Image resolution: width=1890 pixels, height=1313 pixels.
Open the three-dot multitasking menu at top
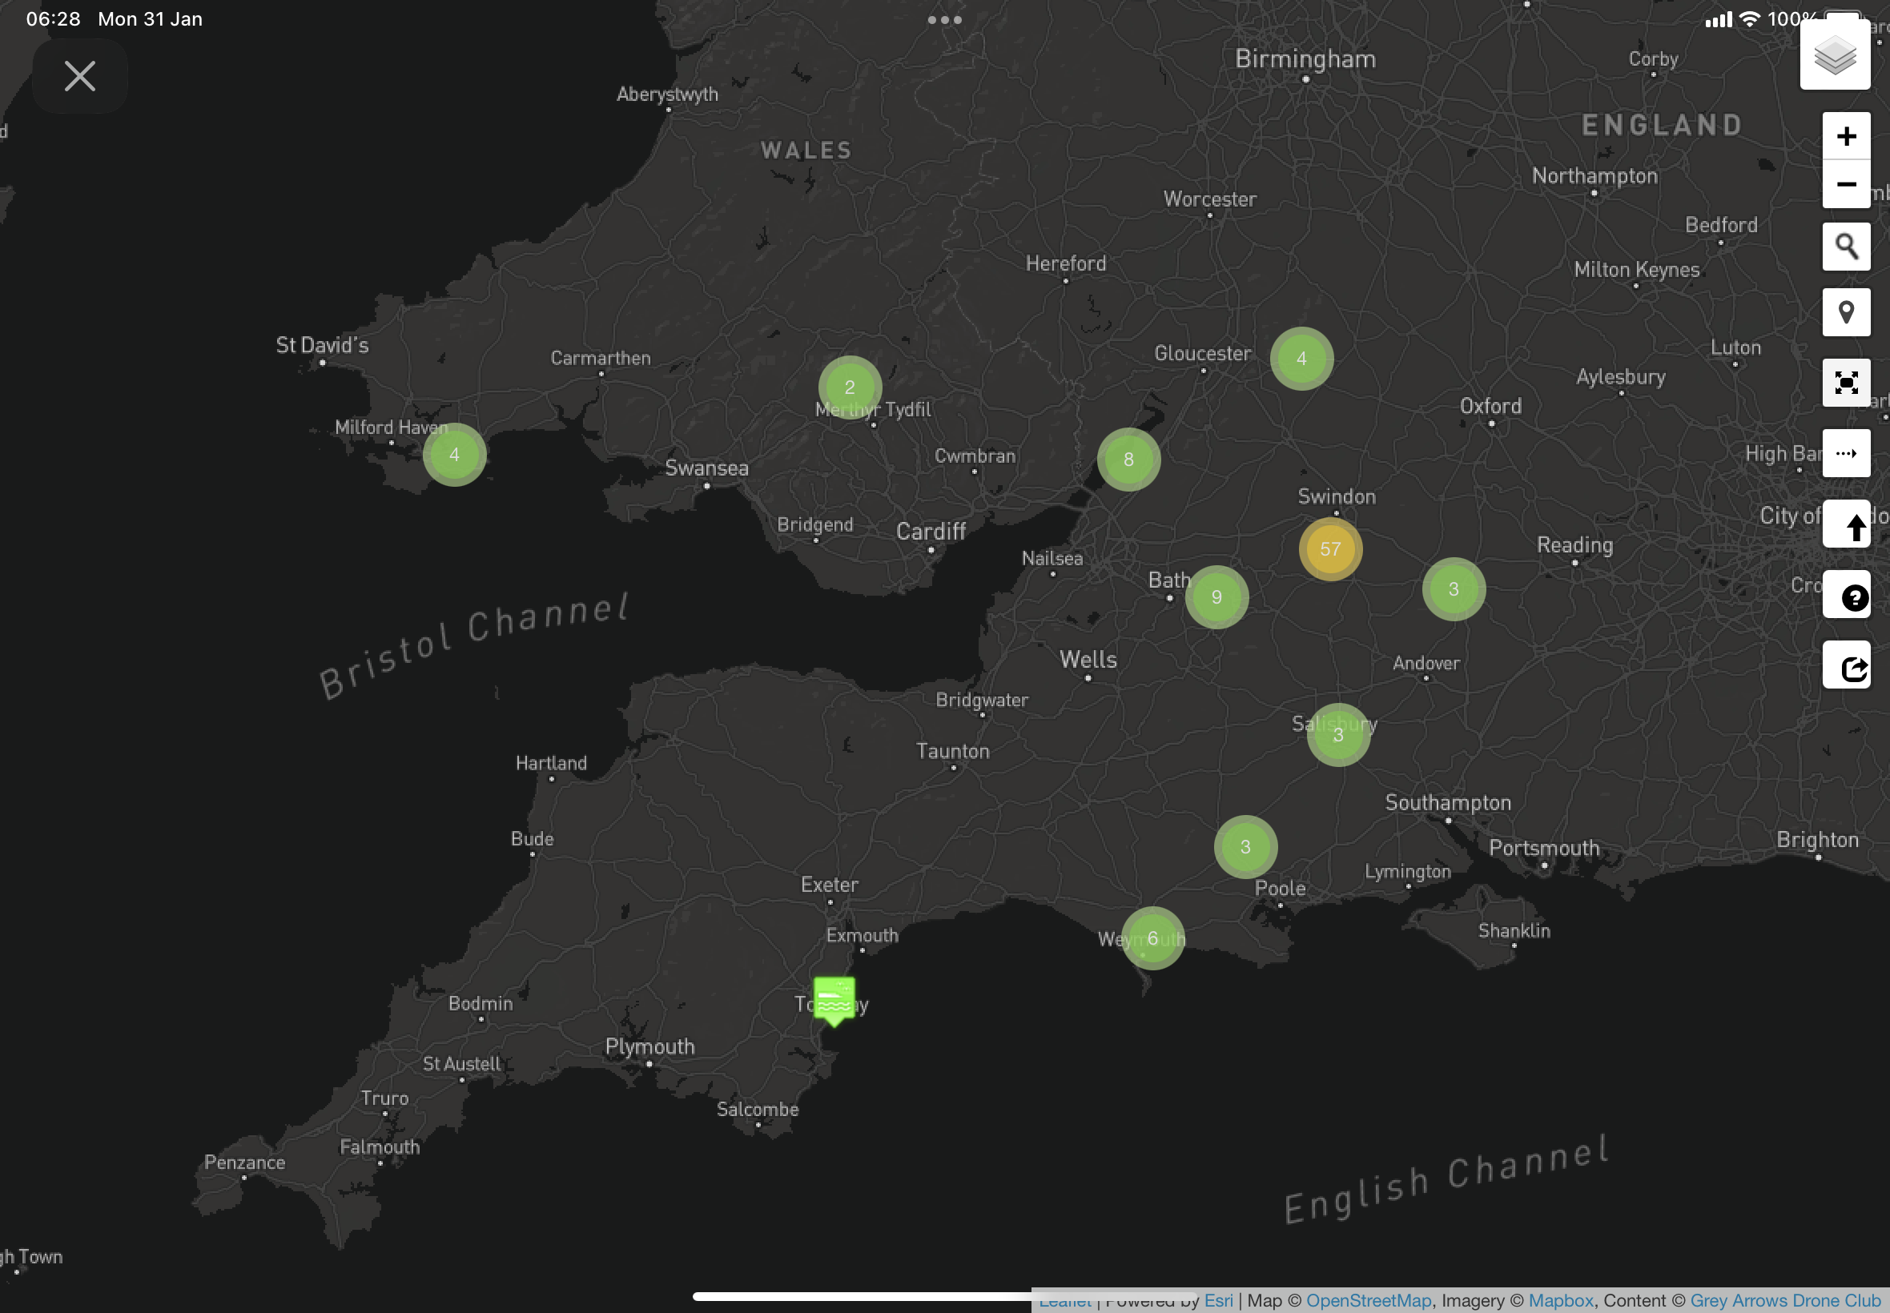click(943, 20)
